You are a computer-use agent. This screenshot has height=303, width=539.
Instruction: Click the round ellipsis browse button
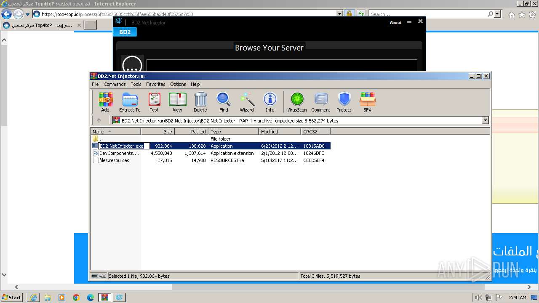132,64
